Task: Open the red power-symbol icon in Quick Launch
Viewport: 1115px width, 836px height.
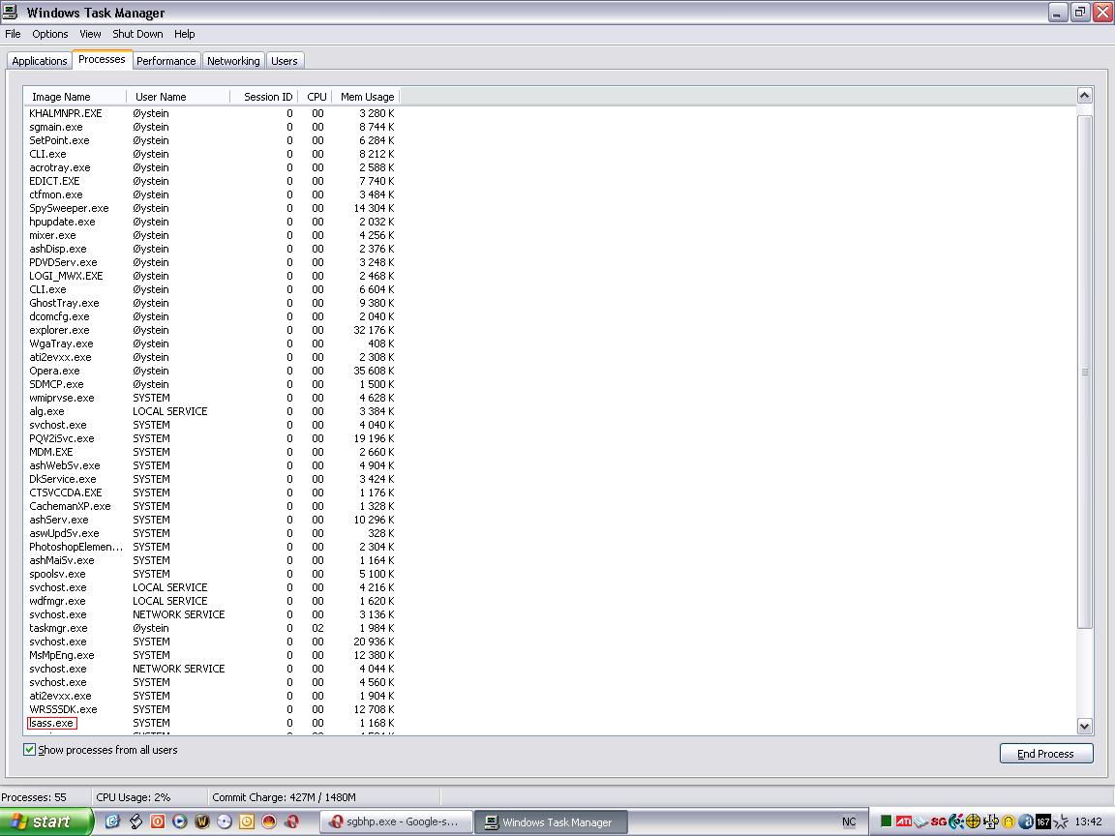Action: coord(157,821)
